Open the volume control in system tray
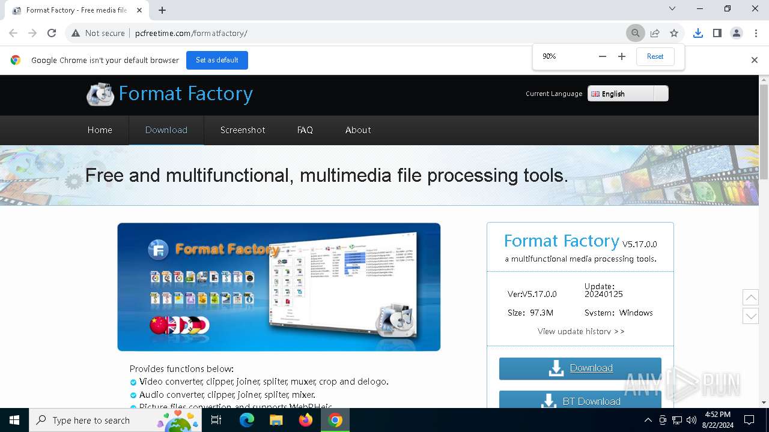This screenshot has width=769, height=432. (691, 420)
